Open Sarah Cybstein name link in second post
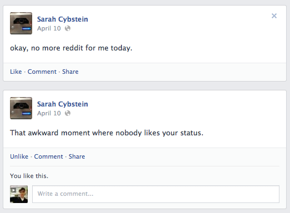The width and height of the screenshot is (290, 213). (63, 104)
